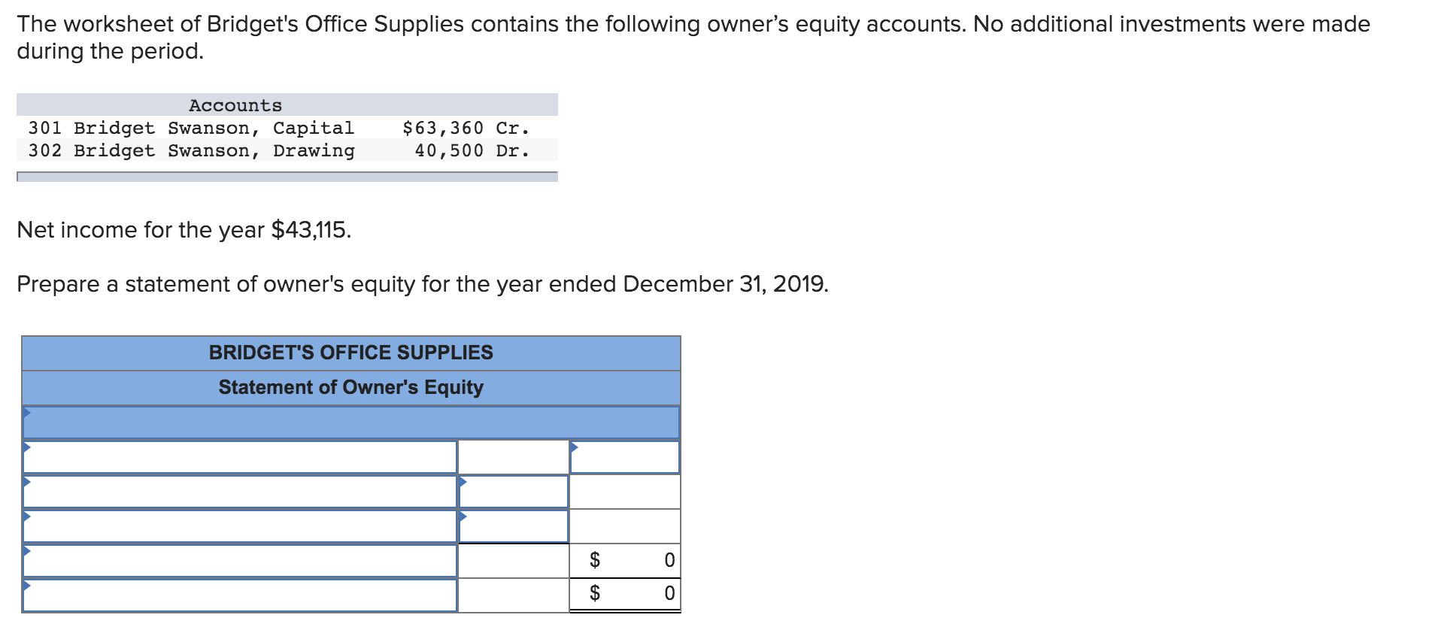The image size is (1435, 639).
Task: Click the first row middle amount cell
Action: (x=513, y=457)
